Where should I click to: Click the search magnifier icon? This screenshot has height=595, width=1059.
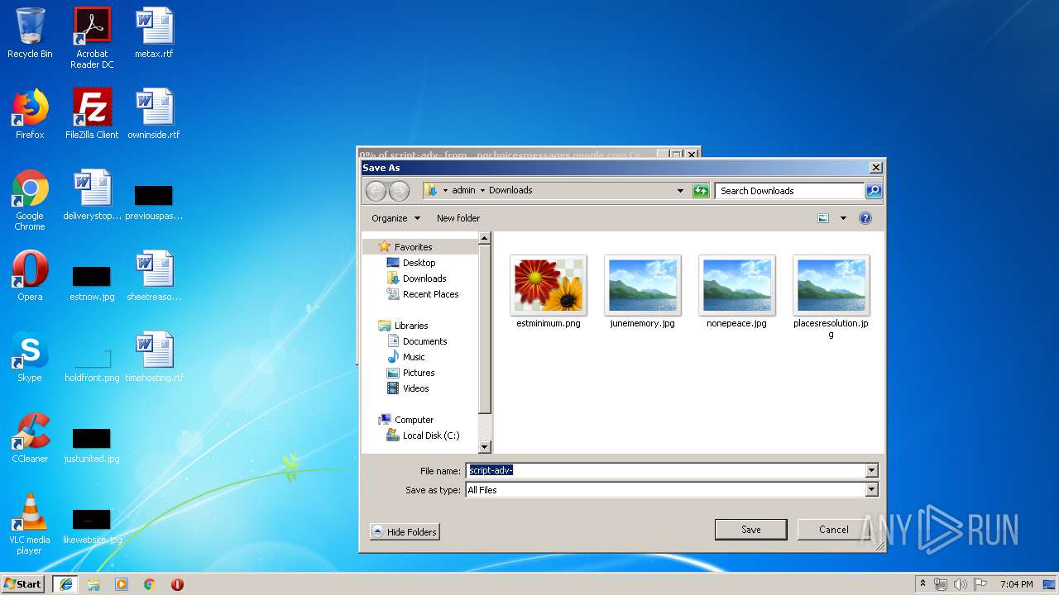874,191
